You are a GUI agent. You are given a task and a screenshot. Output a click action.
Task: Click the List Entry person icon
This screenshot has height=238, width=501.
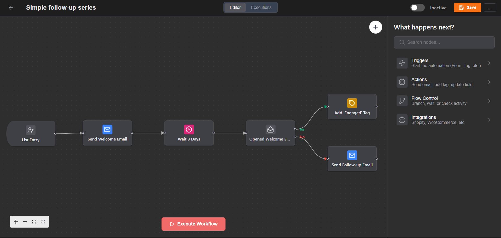(31, 130)
